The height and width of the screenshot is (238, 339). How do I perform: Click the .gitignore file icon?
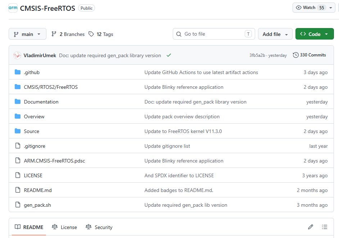click(18, 146)
